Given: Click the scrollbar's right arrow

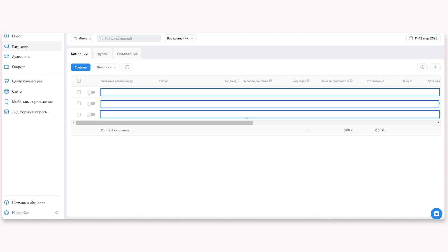Looking at the screenshot, I should (x=438, y=123).
